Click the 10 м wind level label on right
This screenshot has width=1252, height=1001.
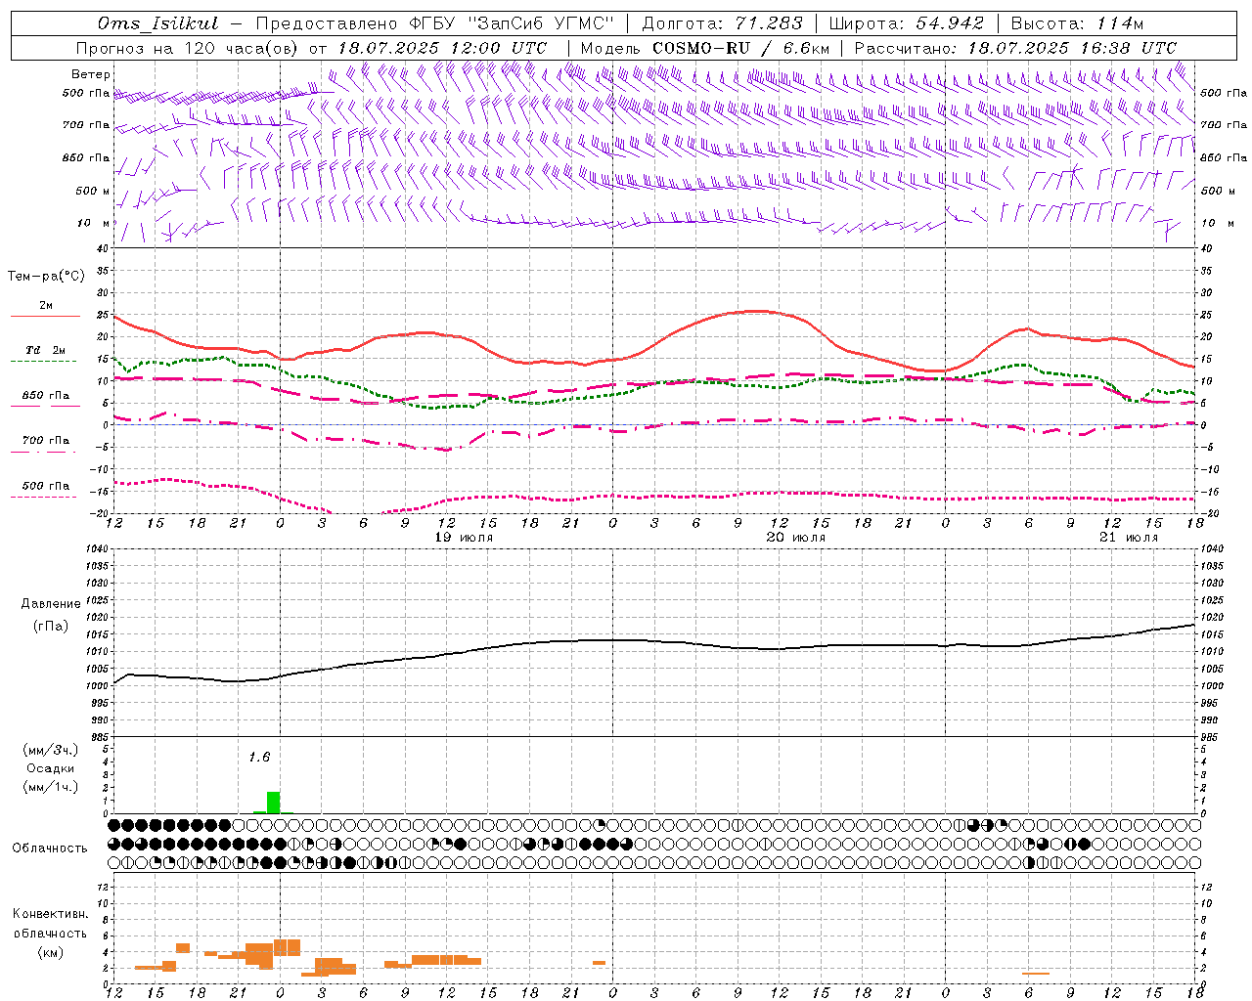pos(1217,223)
